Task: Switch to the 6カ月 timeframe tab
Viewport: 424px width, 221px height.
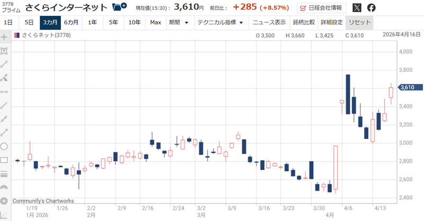Action: click(x=72, y=23)
